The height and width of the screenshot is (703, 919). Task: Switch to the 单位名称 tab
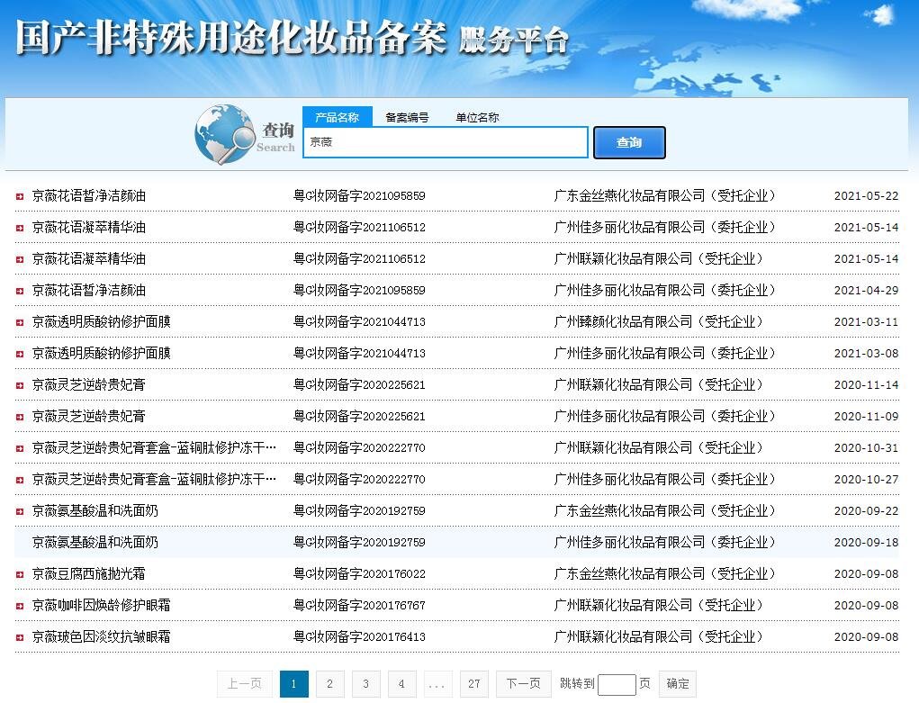[477, 117]
